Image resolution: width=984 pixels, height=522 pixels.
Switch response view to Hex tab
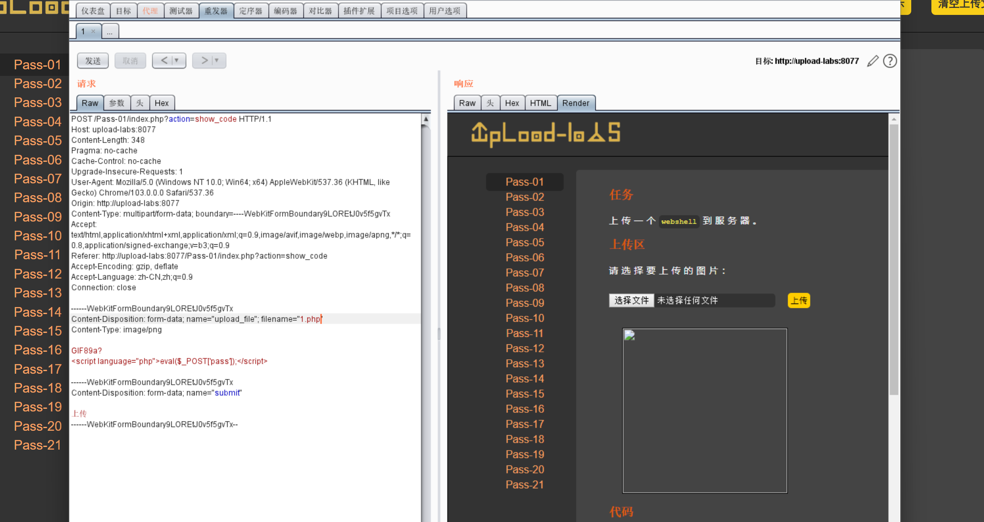(x=512, y=103)
